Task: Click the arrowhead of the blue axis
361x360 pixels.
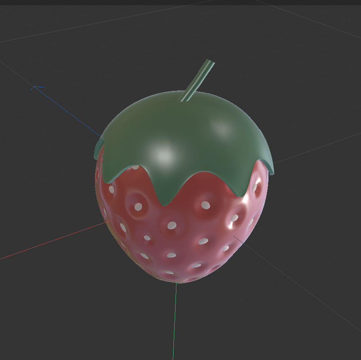Action: coord(34,87)
